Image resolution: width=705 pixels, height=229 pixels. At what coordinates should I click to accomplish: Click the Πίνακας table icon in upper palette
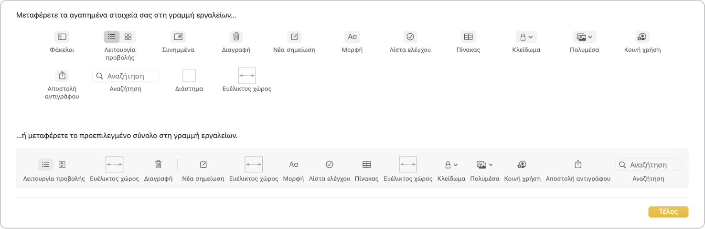click(468, 37)
